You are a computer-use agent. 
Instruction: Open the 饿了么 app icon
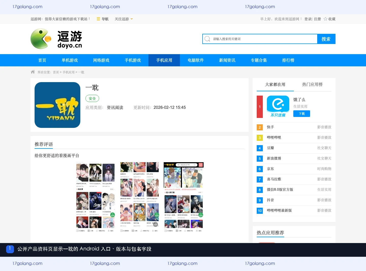[278, 107]
